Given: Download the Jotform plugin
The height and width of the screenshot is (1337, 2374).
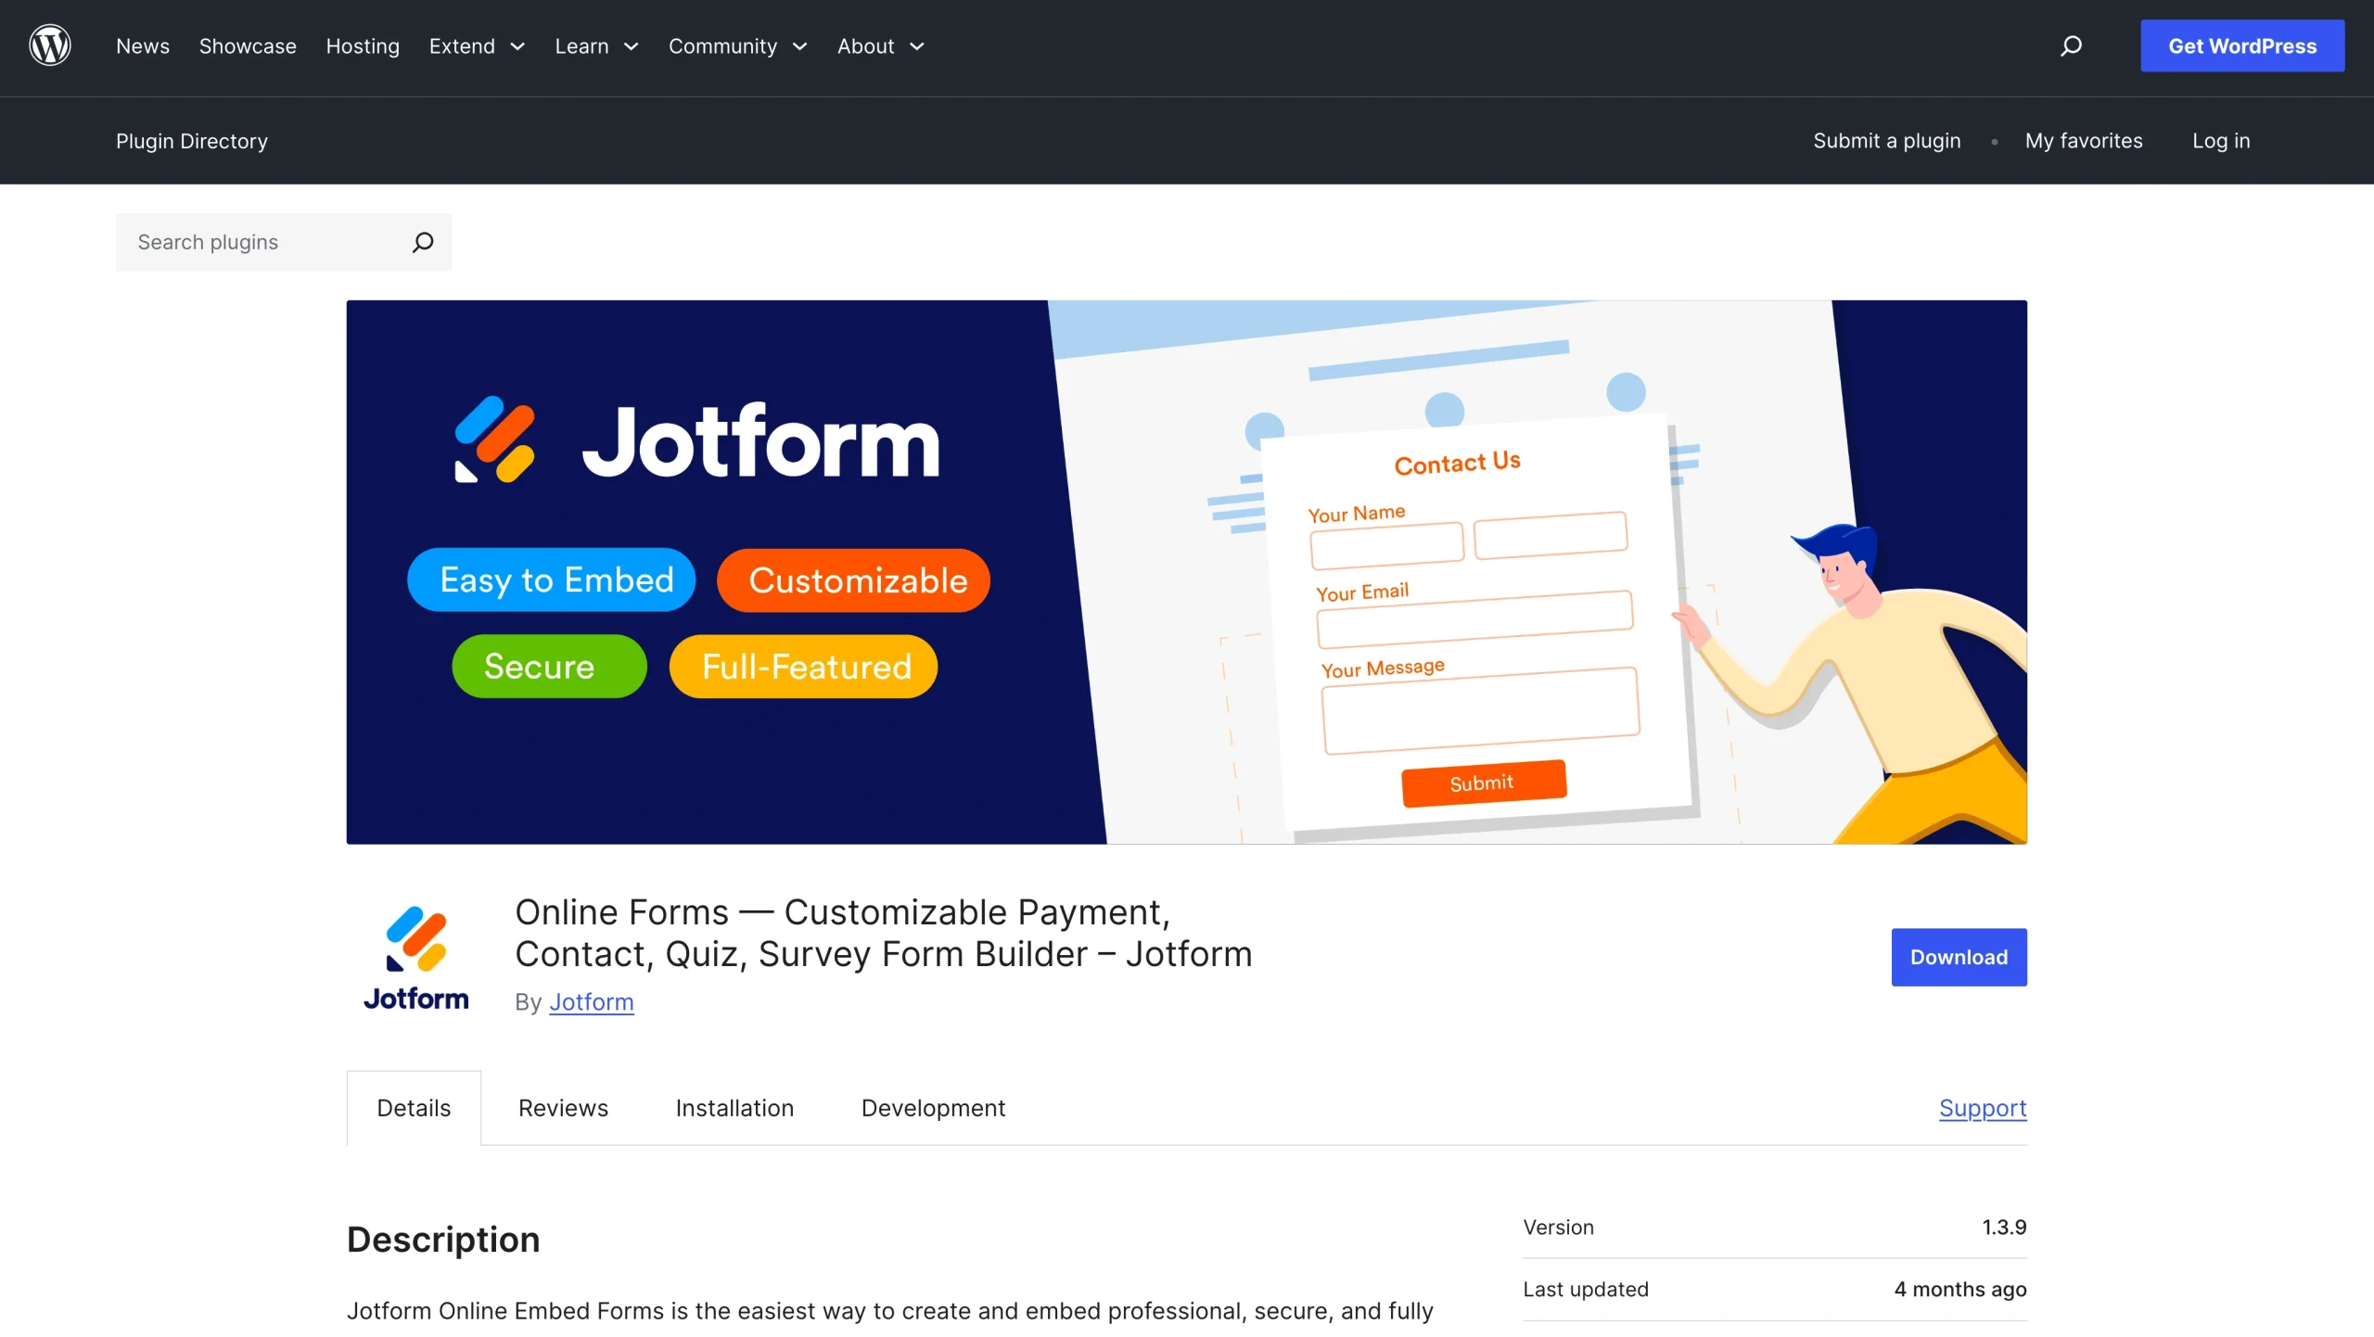Looking at the screenshot, I should (x=1958, y=957).
